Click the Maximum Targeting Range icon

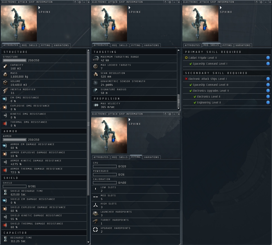[96, 59]
